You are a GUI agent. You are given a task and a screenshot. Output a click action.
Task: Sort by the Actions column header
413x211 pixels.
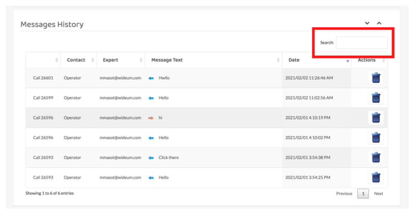(367, 60)
